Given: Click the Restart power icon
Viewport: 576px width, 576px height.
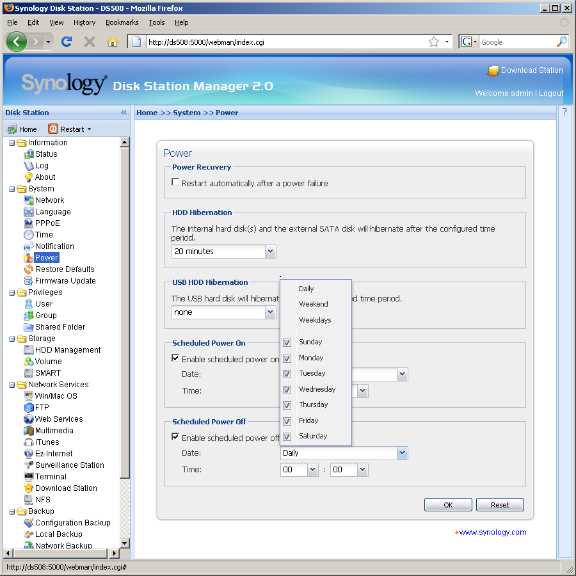Looking at the screenshot, I should 53,129.
